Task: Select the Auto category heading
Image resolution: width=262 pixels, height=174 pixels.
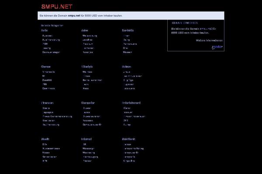Action: (x=44, y=30)
